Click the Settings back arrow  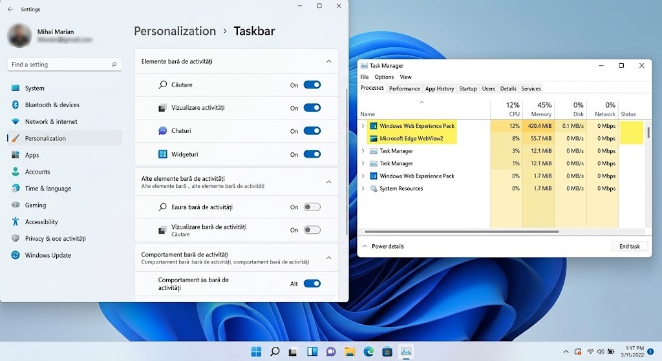tap(10, 9)
